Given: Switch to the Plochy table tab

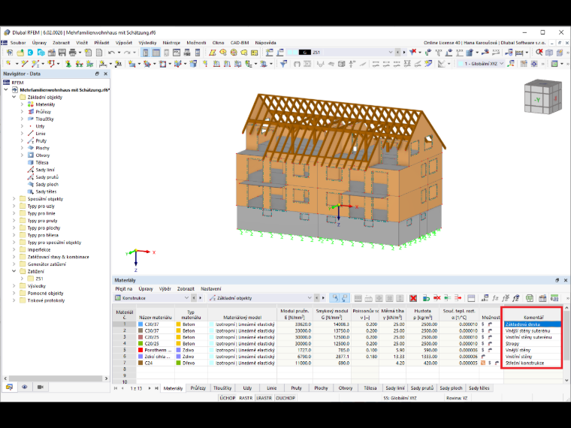Looking at the screenshot, I should 321,388.
